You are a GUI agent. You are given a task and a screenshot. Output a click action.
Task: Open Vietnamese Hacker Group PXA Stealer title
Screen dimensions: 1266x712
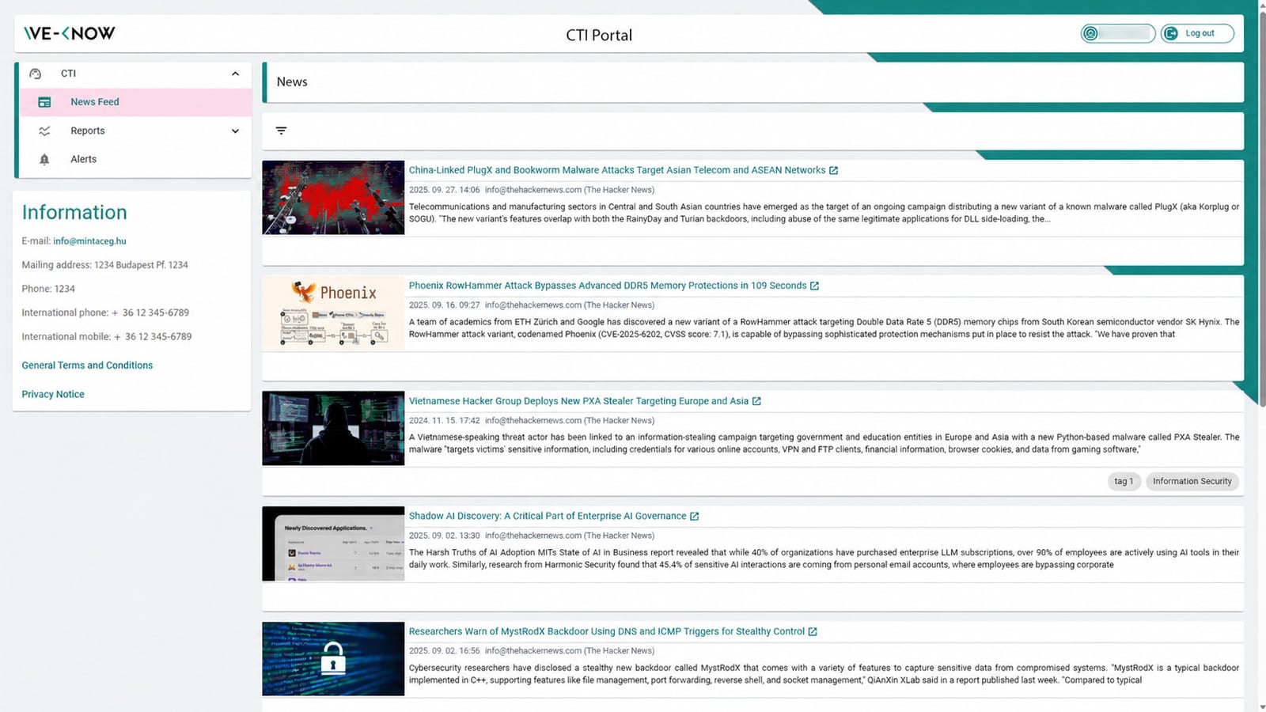578,401
